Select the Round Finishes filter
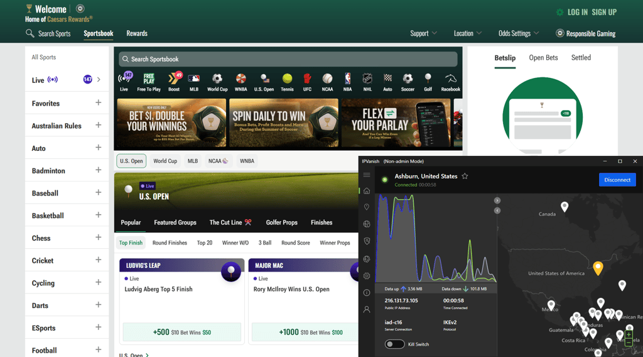This screenshot has height=357, width=643. [170, 243]
